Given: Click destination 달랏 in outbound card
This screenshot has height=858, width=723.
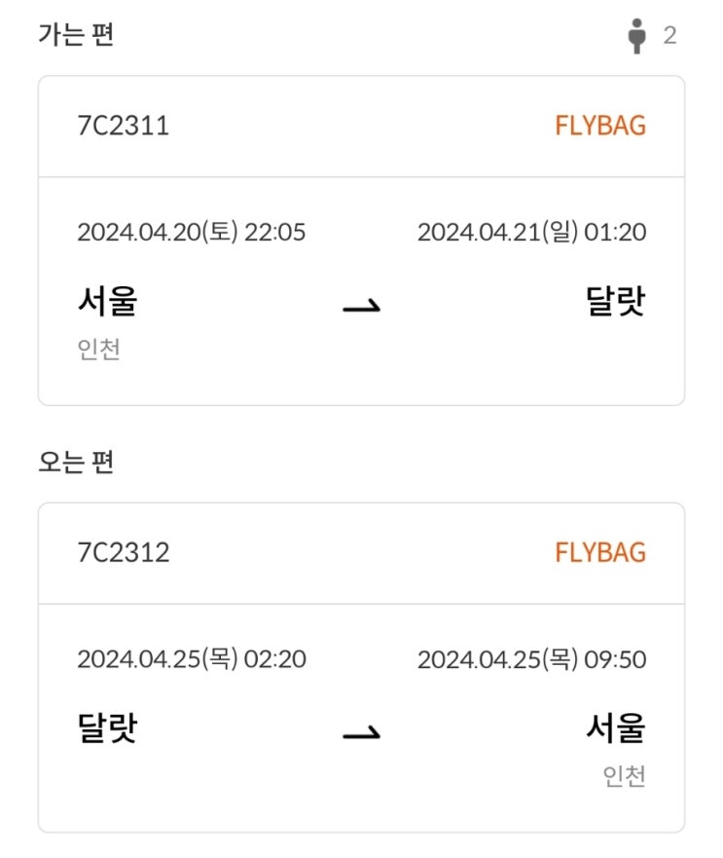Looking at the screenshot, I should click(x=616, y=301).
